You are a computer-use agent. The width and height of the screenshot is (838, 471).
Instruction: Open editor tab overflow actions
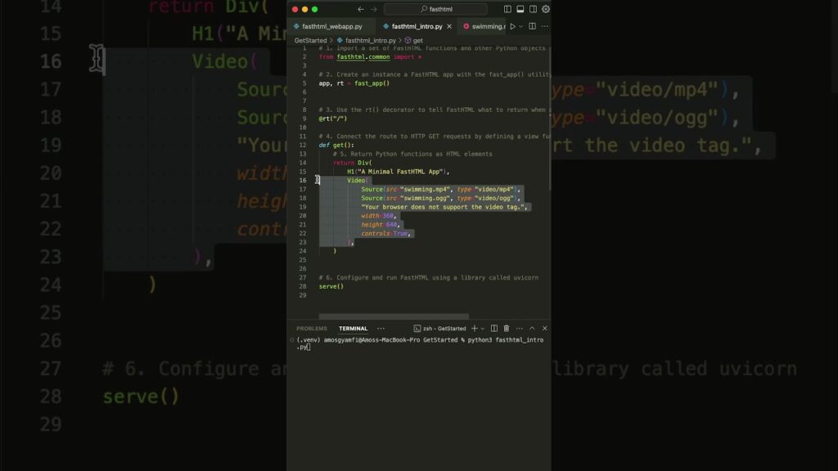[x=544, y=26]
